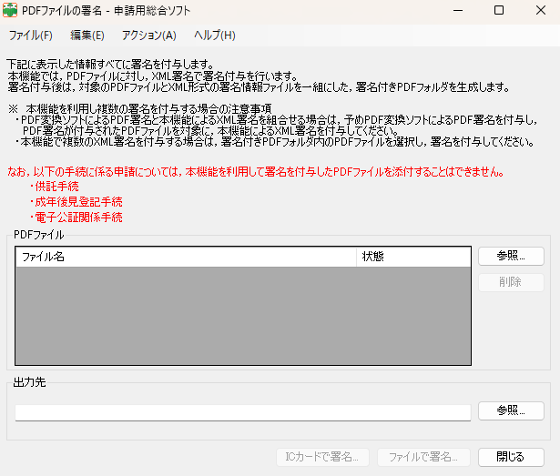
Task: Click the 状態 column header
Action: (x=412, y=257)
